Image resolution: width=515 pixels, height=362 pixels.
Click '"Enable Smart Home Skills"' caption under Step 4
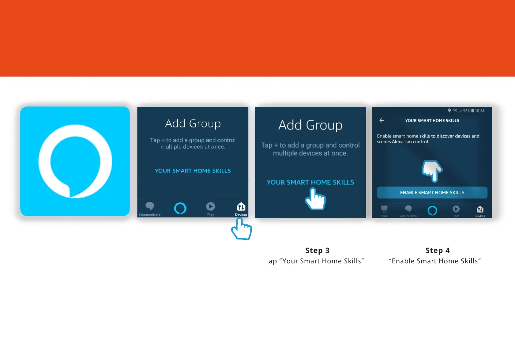click(x=435, y=261)
